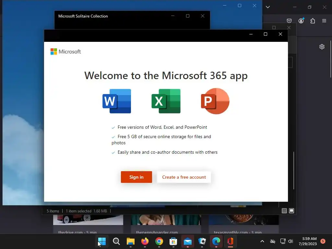This screenshot has height=249, width=332.
Task: Open the clock and date panel
Action: click(308, 241)
